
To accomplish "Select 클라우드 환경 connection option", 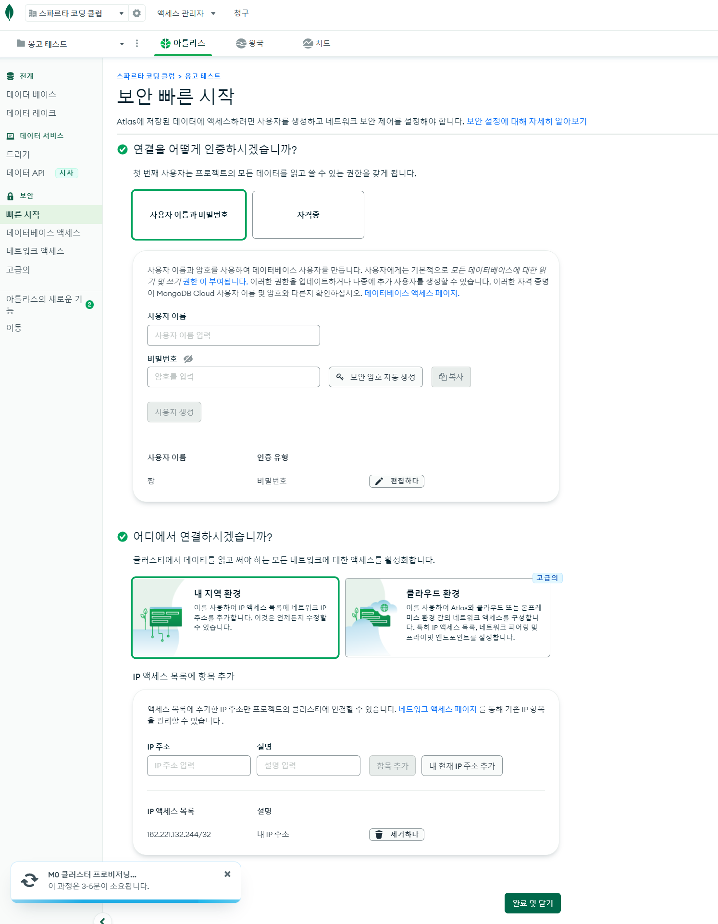I will 447,618.
